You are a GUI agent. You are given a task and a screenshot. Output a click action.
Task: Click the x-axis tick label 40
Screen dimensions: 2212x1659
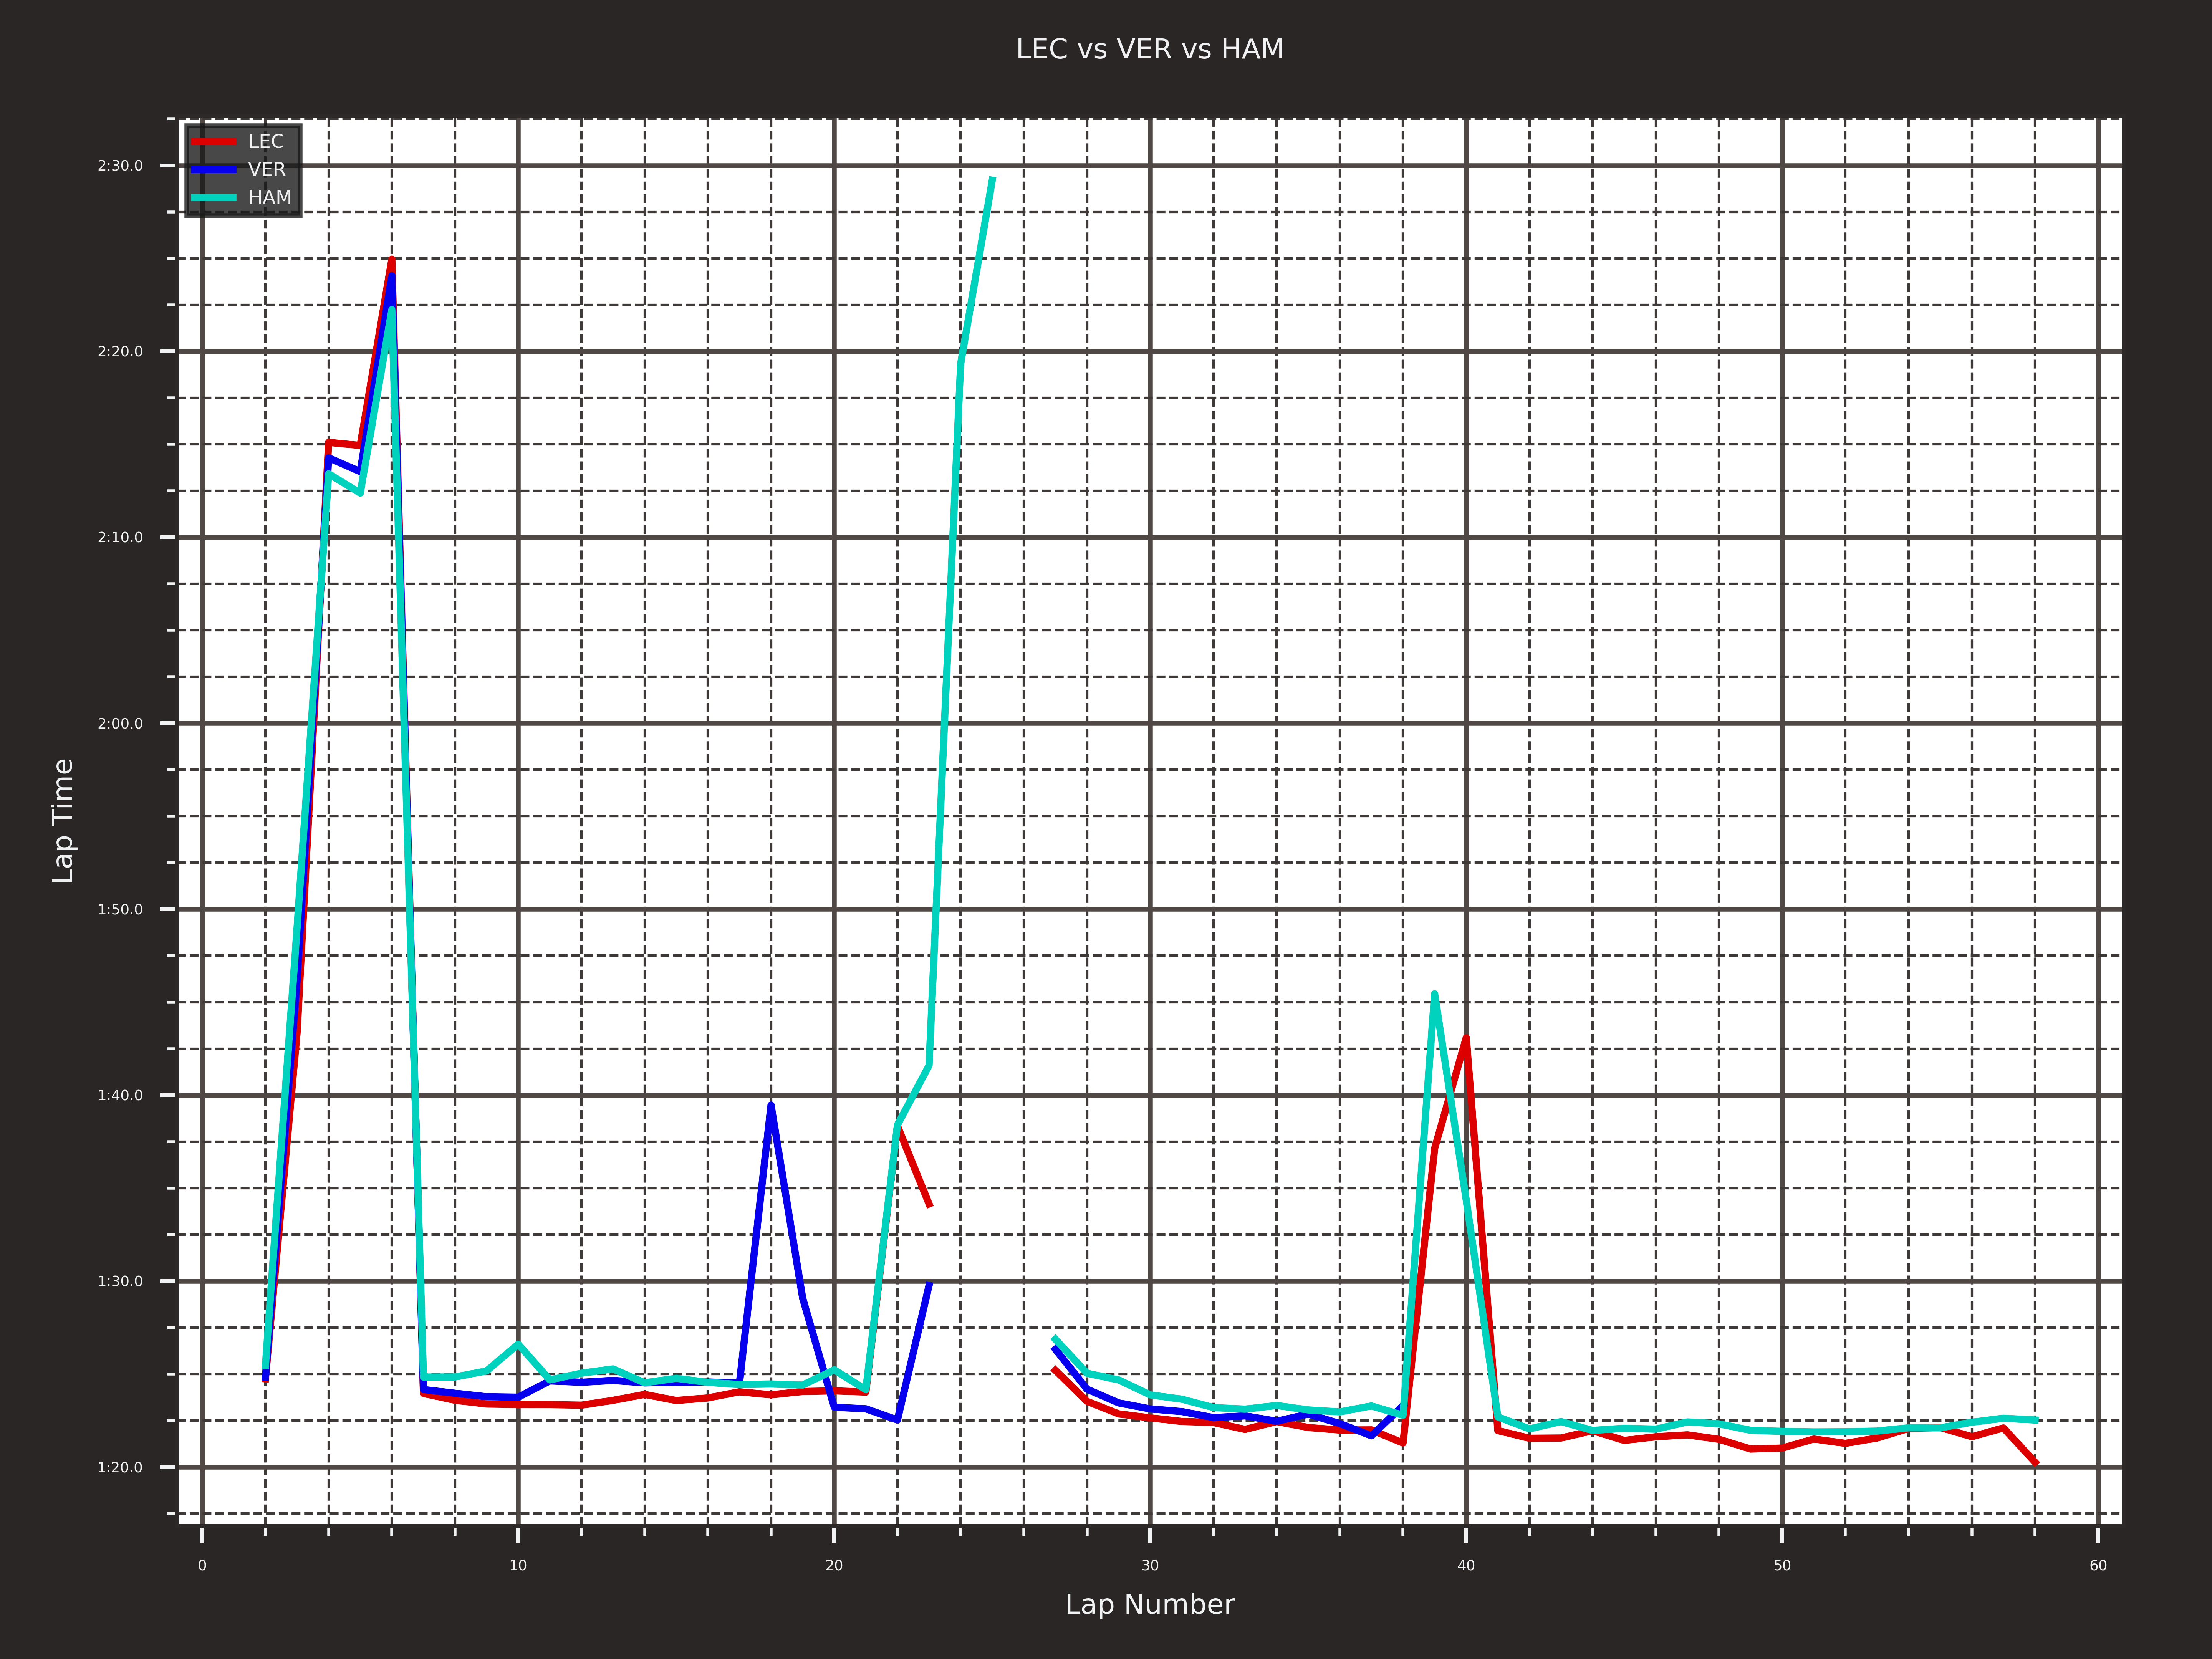1466,1566
